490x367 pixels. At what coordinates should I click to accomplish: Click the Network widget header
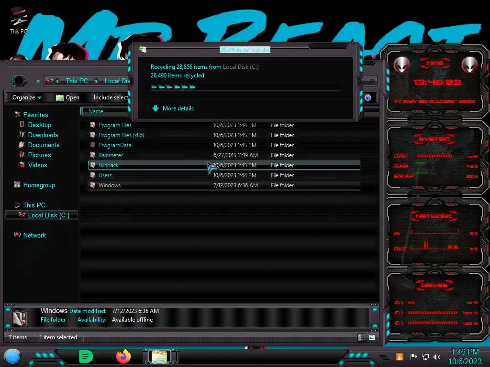434,216
